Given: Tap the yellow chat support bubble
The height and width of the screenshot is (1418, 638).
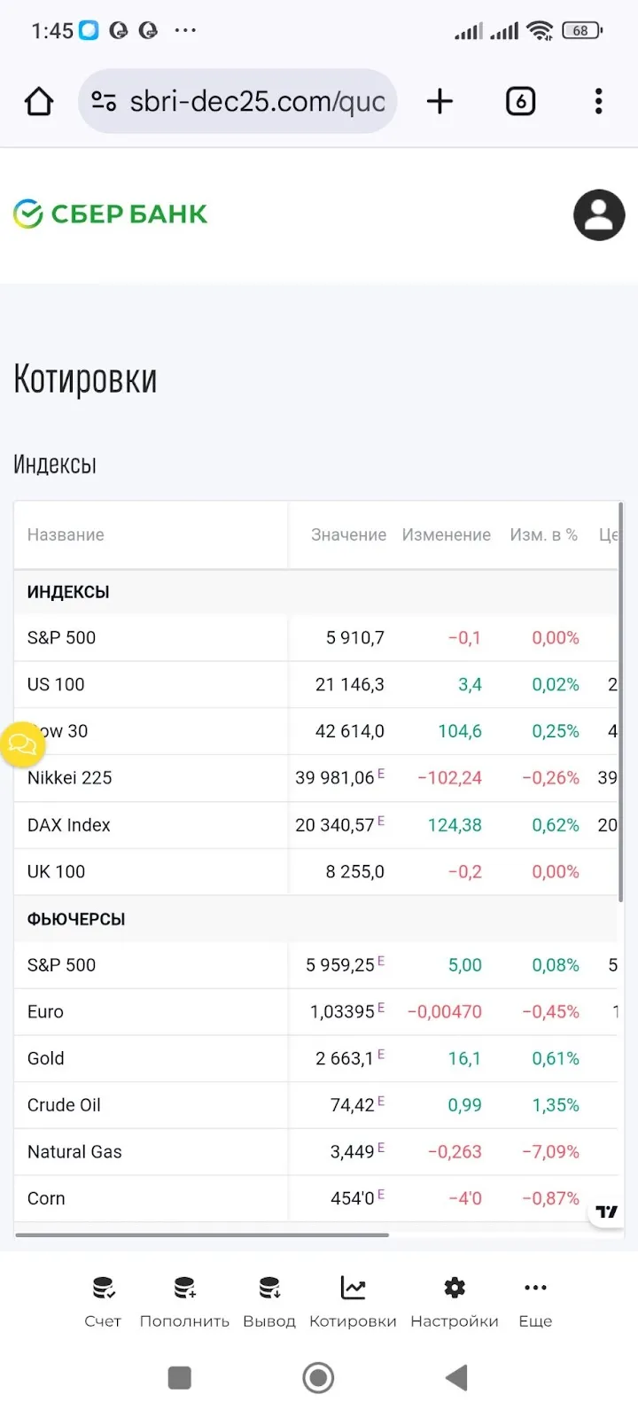Looking at the screenshot, I should coord(21,744).
